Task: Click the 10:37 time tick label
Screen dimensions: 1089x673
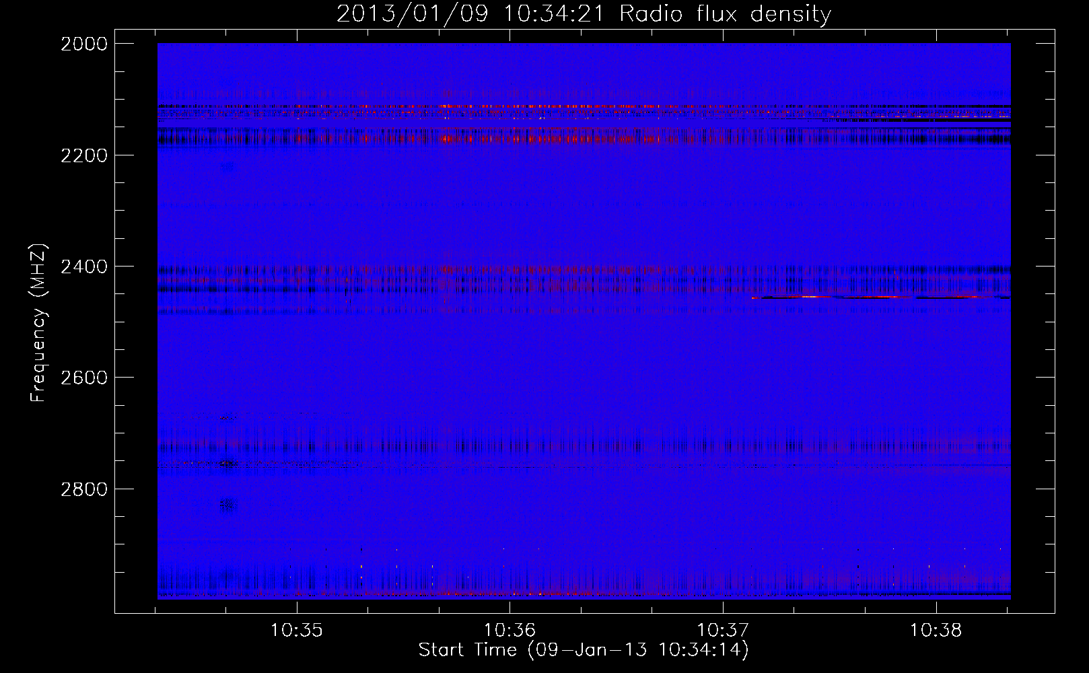Action: 724,631
